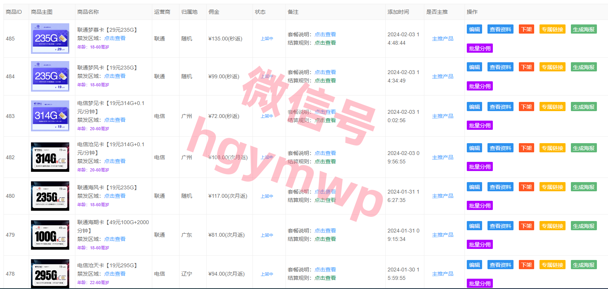
Task: Toggle 上架中 status for product 483
Action: [267, 116]
